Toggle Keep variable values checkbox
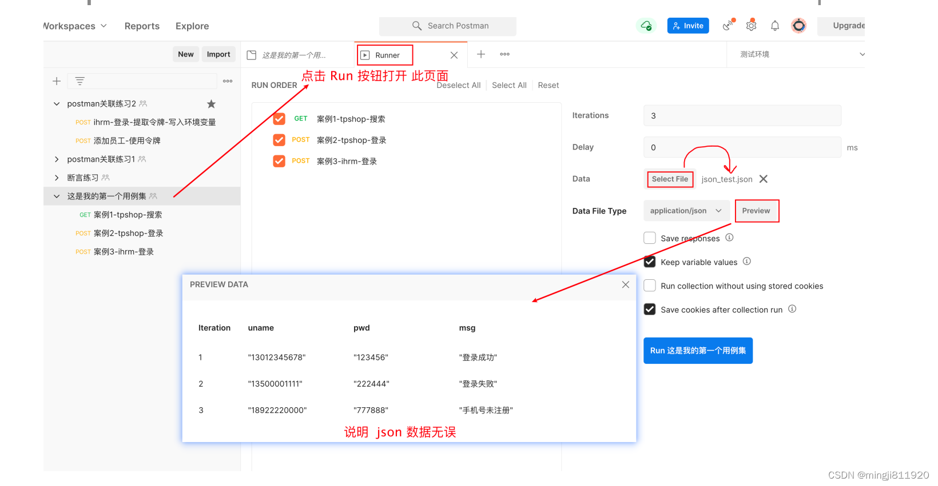Image resolution: width=938 pixels, height=486 pixels. 650,262
